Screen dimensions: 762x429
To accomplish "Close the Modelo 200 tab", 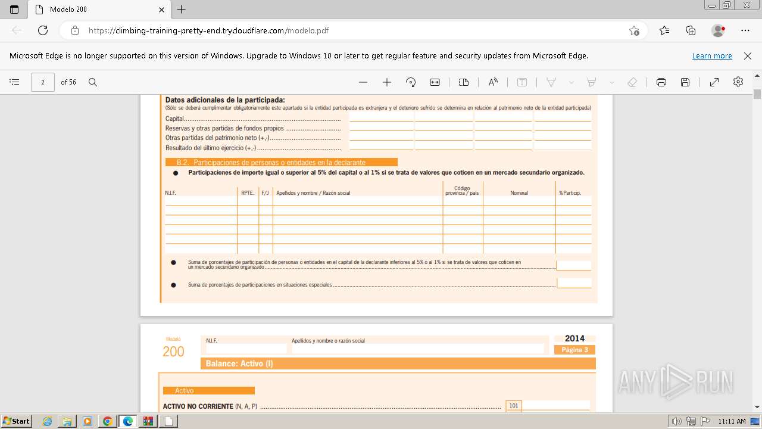I will click(161, 10).
